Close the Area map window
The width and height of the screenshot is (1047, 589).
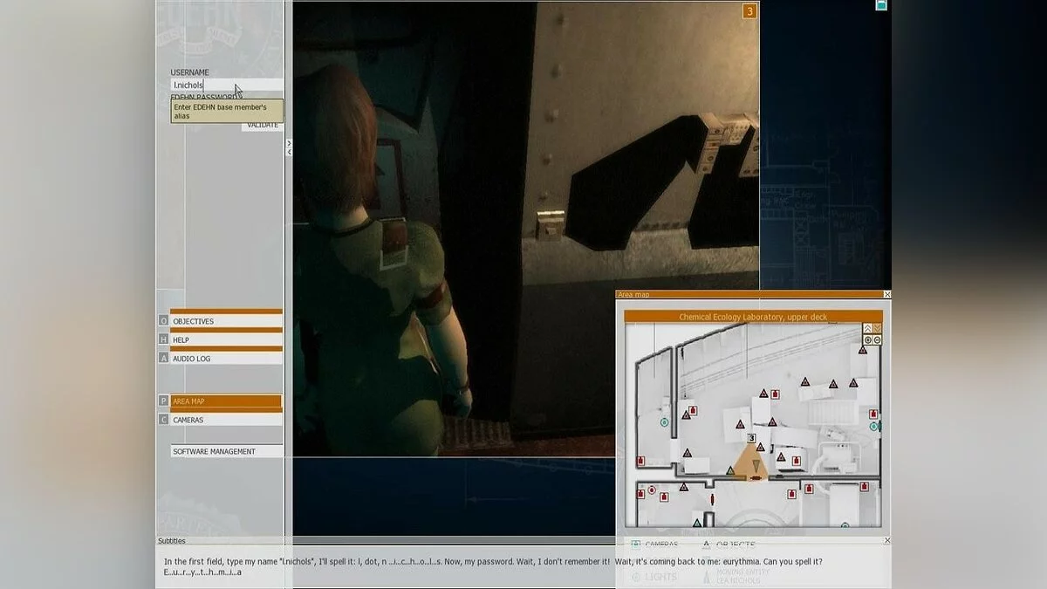tap(887, 295)
